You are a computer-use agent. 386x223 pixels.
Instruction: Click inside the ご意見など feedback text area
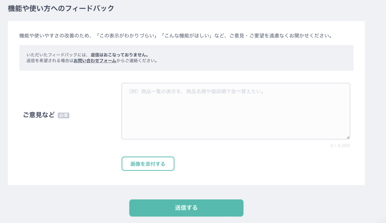click(236, 111)
